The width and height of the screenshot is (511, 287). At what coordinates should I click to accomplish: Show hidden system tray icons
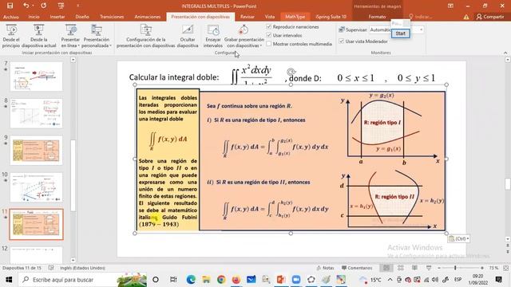coord(390,280)
